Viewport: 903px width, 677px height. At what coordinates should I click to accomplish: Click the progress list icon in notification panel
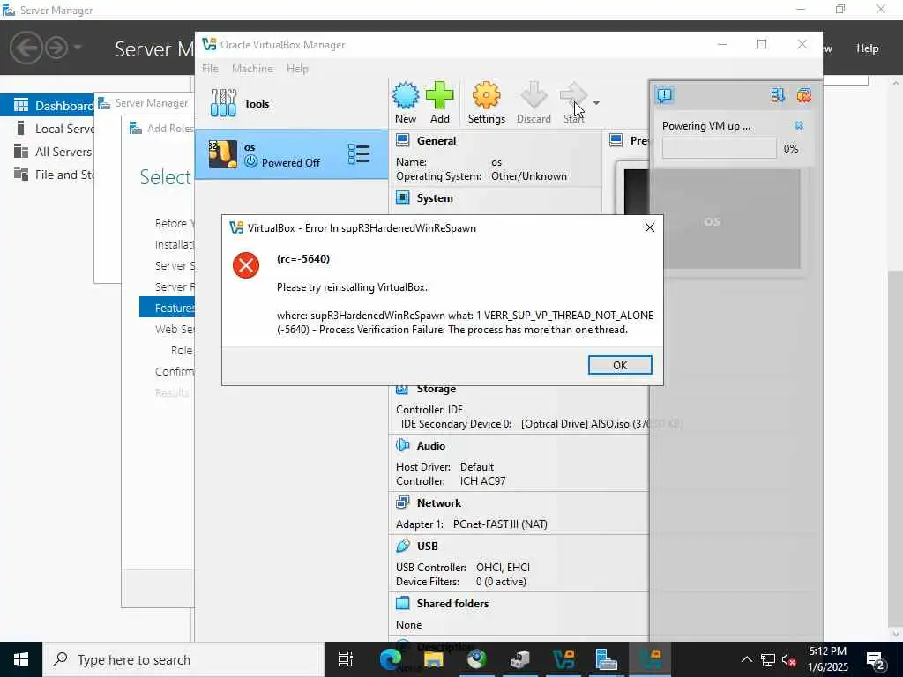point(778,95)
